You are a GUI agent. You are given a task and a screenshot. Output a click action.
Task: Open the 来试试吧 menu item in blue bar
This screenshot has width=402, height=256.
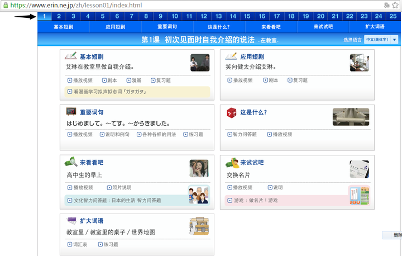(x=323, y=27)
